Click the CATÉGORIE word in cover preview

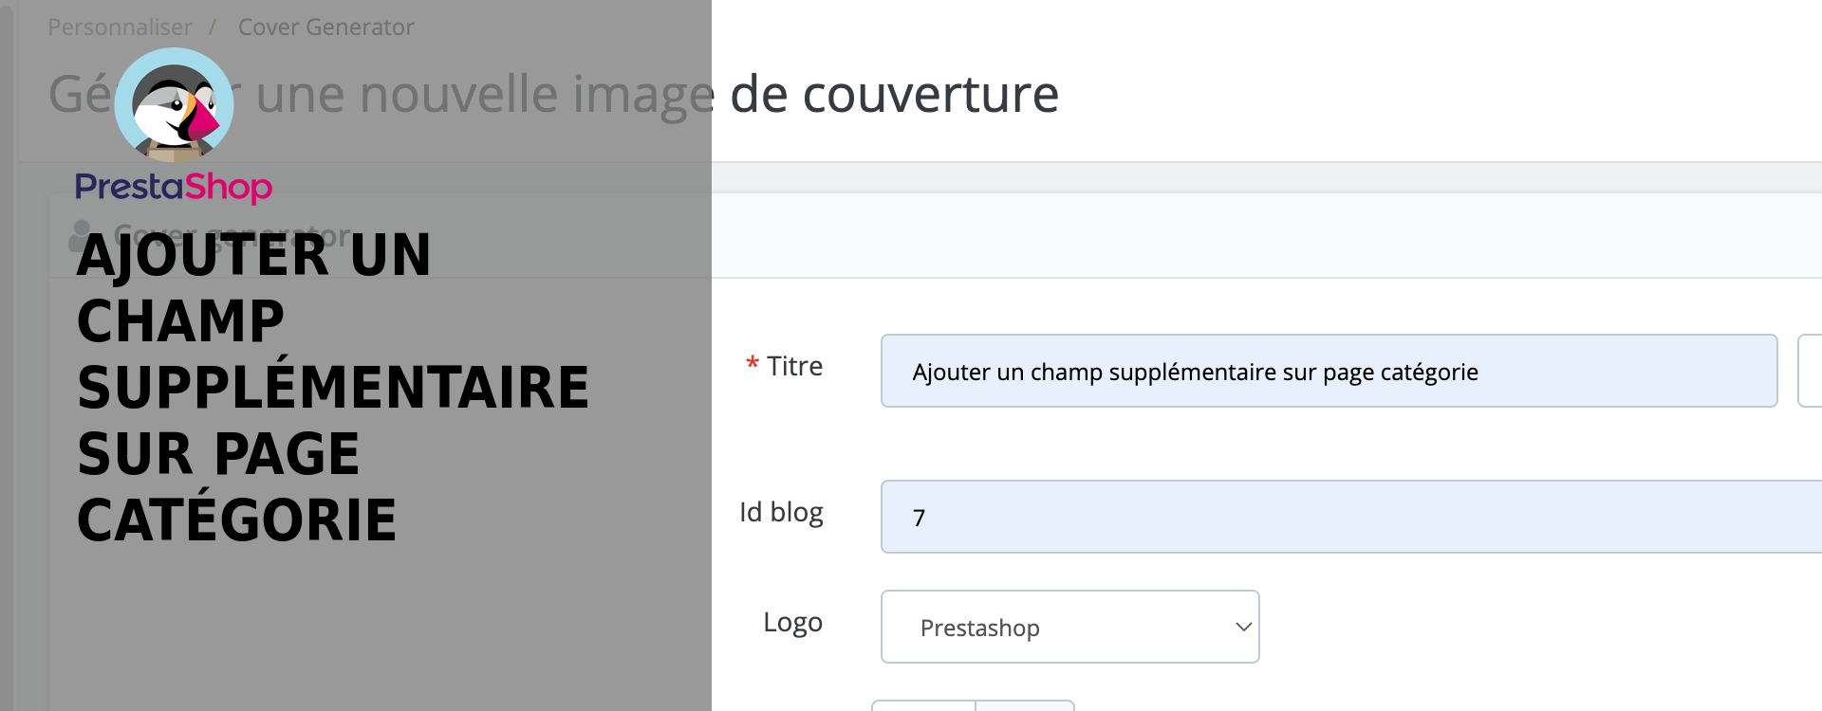(x=236, y=519)
